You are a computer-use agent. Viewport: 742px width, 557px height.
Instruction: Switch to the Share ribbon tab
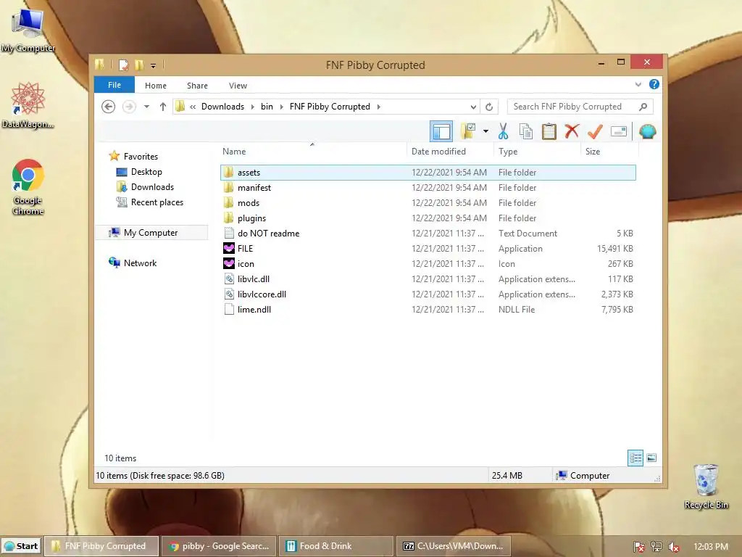point(197,86)
